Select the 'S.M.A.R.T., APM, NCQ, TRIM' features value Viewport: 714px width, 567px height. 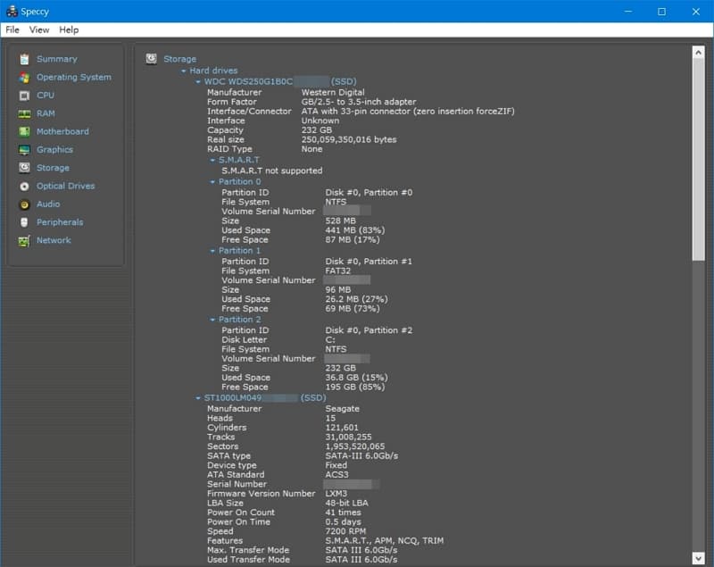[x=385, y=541]
